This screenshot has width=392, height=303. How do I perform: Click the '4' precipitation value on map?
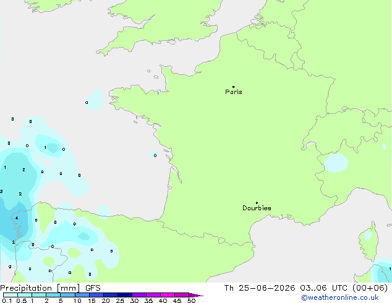tap(17, 218)
